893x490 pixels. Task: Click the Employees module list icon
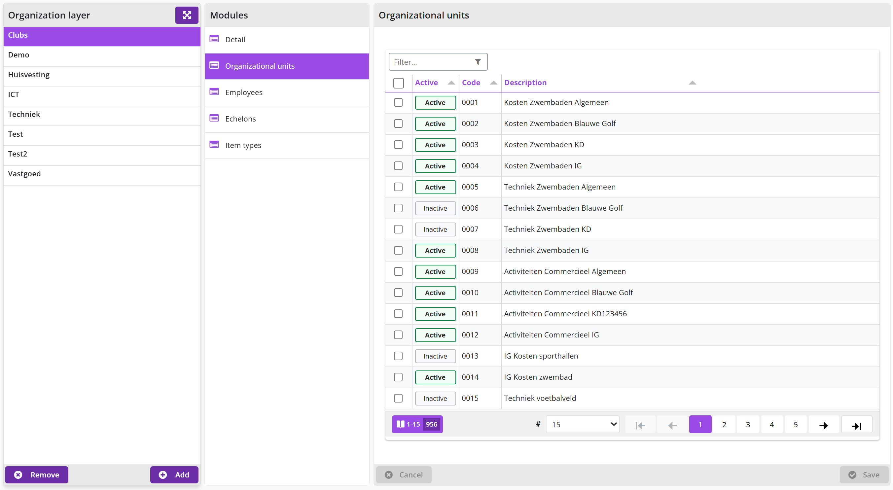point(214,92)
